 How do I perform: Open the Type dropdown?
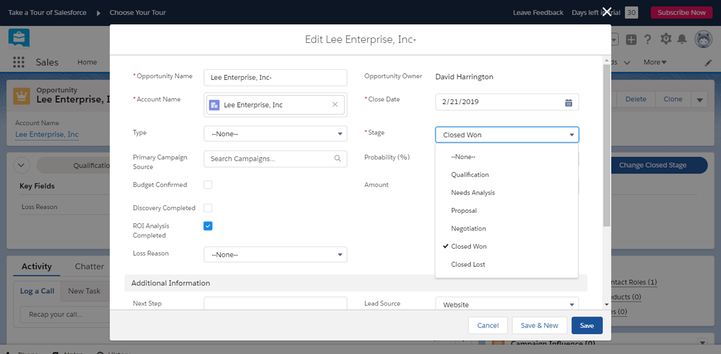tap(275, 134)
